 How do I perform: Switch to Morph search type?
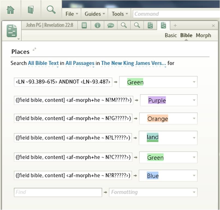click(x=203, y=35)
